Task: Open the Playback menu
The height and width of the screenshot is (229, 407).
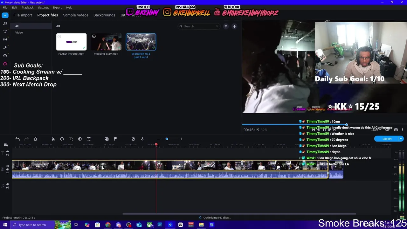Action: [28, 7]
